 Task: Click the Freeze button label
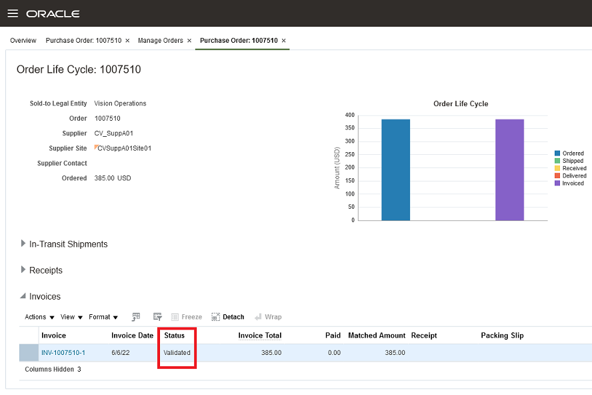coord(192,317)
